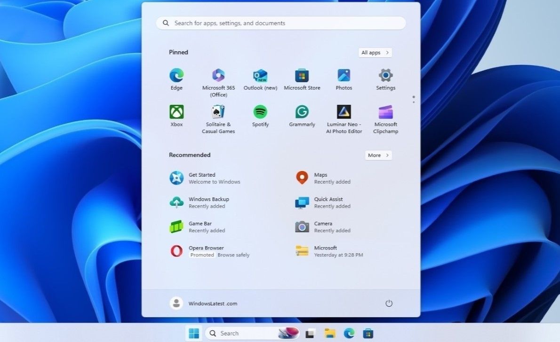
Task: Expand the All apps list
Action: tap(375, 52)
